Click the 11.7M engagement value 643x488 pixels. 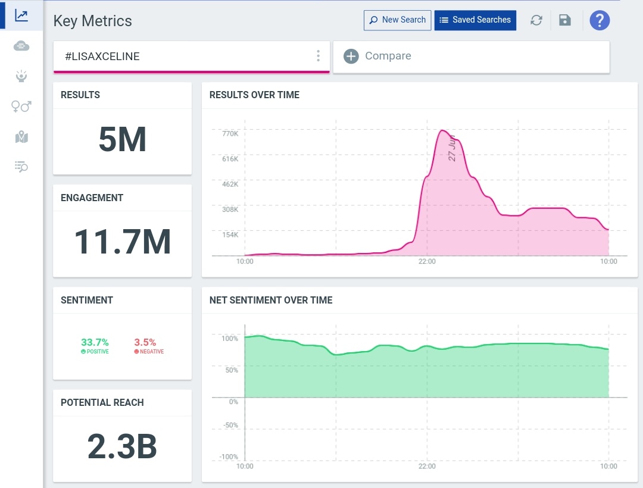point(122,242)
